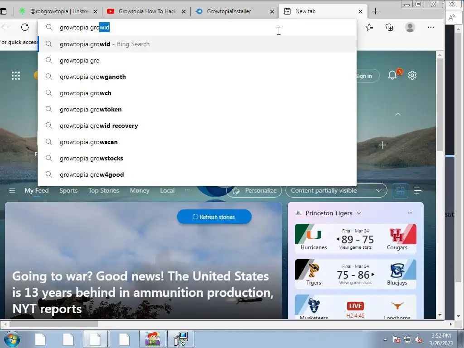Select suggestion growtopia grow4good
This screenshot has height=348, width=464.
(x=197, y=174)
